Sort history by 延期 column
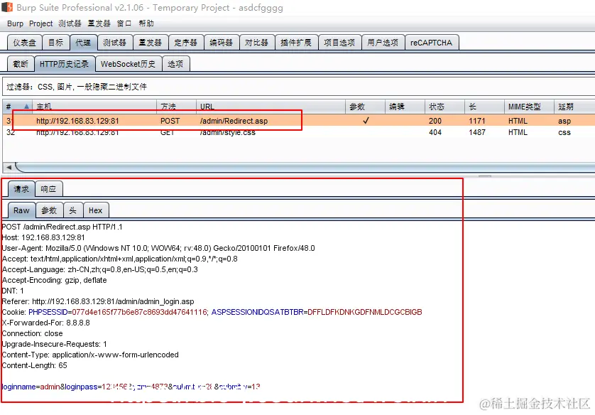Image resolution: width=595 pixels, height=415 pixels. [x=574, y=107]
